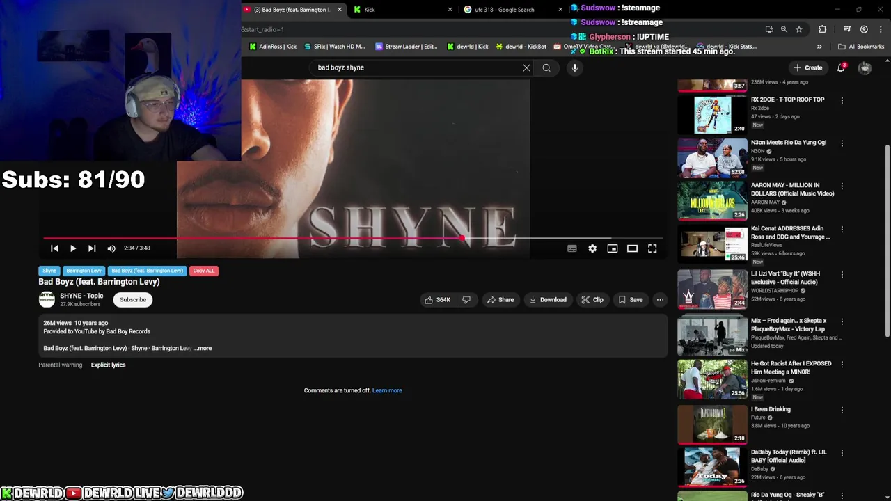This screenshot has width=891, height=501.
Task: Open dewrld - KickBot bookmark
Action: (x=521, y=47)
